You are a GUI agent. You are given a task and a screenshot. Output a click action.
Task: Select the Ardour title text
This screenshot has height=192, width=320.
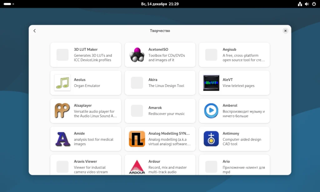pyautogui.click(x=154, y=161)
